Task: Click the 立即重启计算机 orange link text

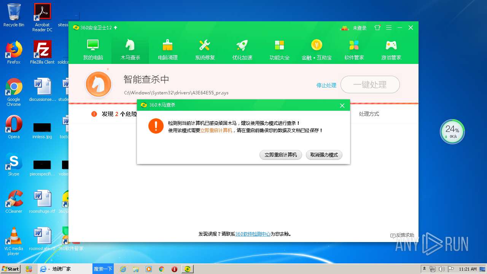Action: 216,130
